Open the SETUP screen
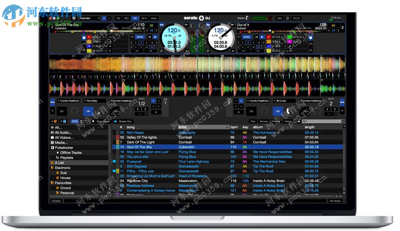This screenshot has height=231, width=400. (296, 18)
